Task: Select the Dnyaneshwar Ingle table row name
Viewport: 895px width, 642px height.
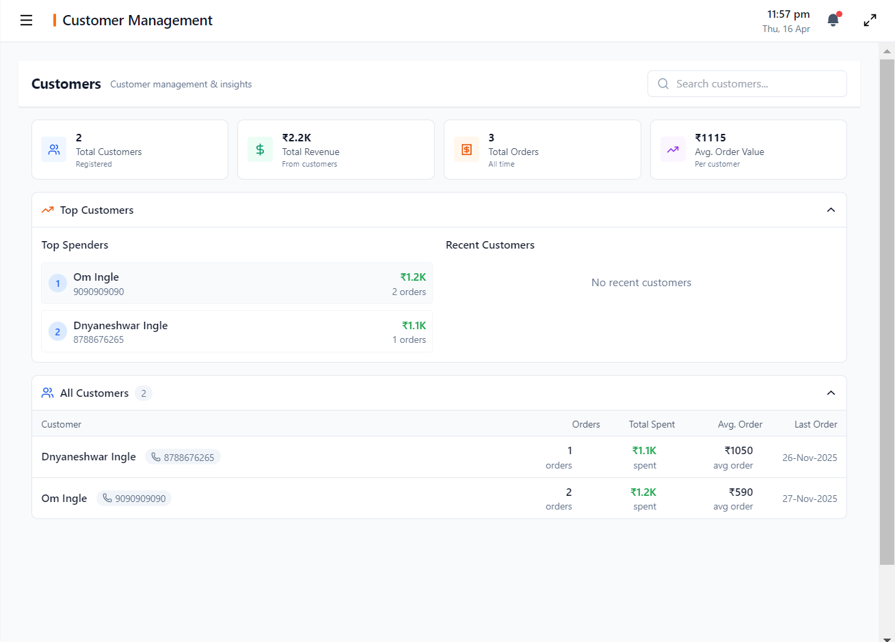Action: click(89, 457)
